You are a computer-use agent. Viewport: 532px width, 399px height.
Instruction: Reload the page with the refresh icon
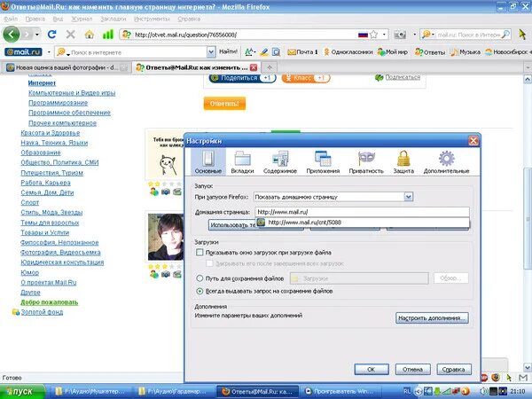52,35
